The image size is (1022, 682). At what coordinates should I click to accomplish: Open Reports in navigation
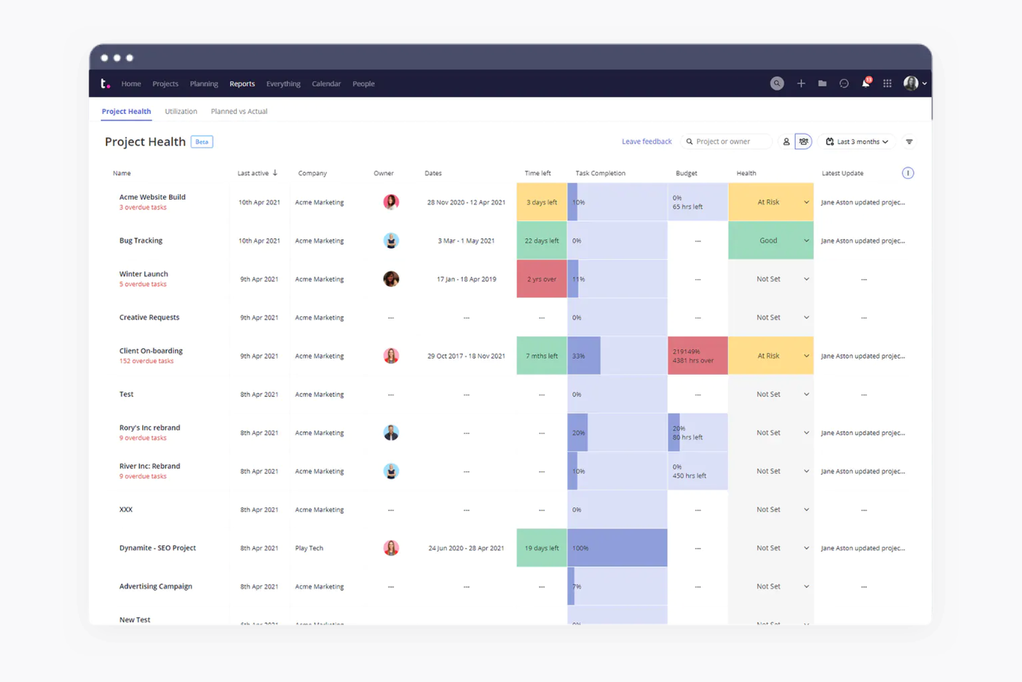[x=242, y=84]
